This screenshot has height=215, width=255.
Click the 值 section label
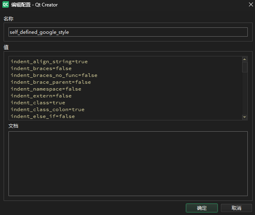6,47
